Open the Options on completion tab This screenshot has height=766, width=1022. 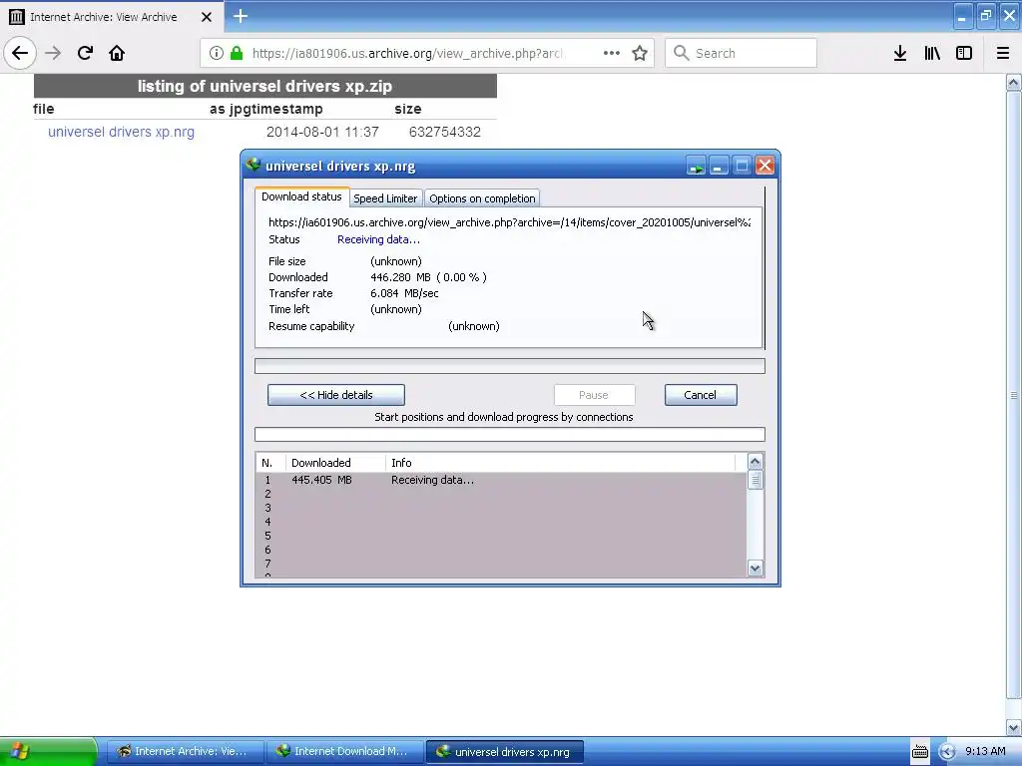482,198
